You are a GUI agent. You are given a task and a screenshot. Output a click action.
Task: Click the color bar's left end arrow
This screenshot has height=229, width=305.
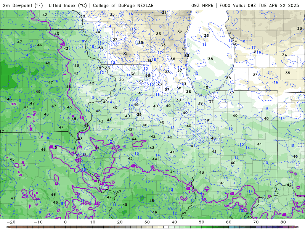8,227
